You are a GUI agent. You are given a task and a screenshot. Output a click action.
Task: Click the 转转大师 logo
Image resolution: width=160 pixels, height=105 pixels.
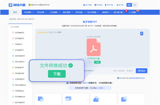point(17,5)
